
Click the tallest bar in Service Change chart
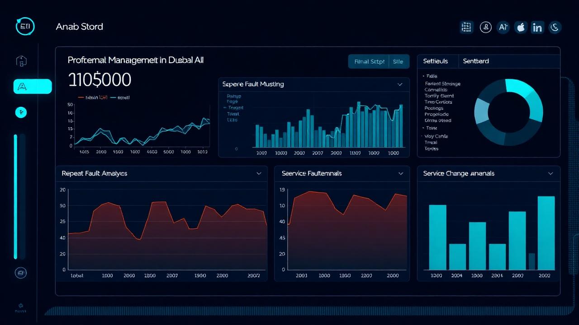(546, 233)
